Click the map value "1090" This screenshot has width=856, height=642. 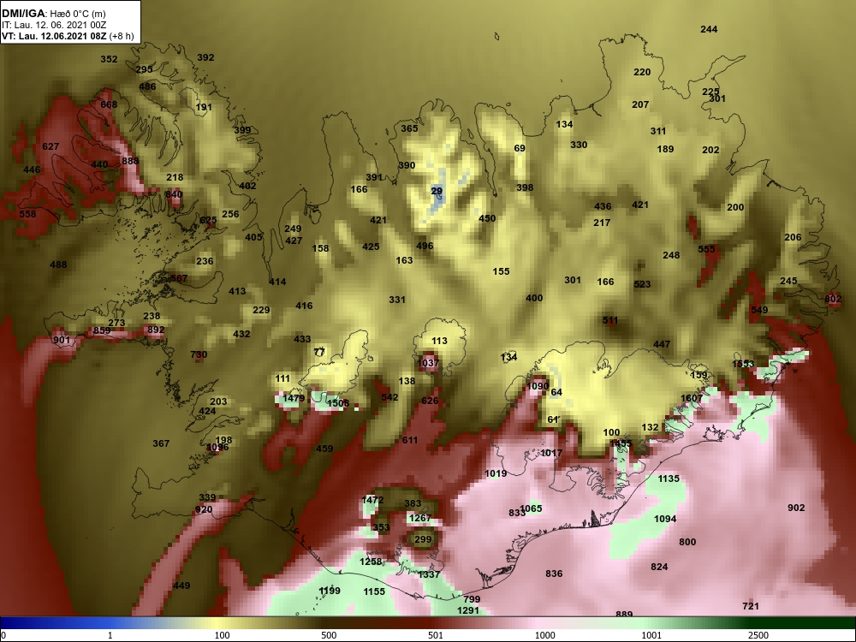(x=538, y=387)
